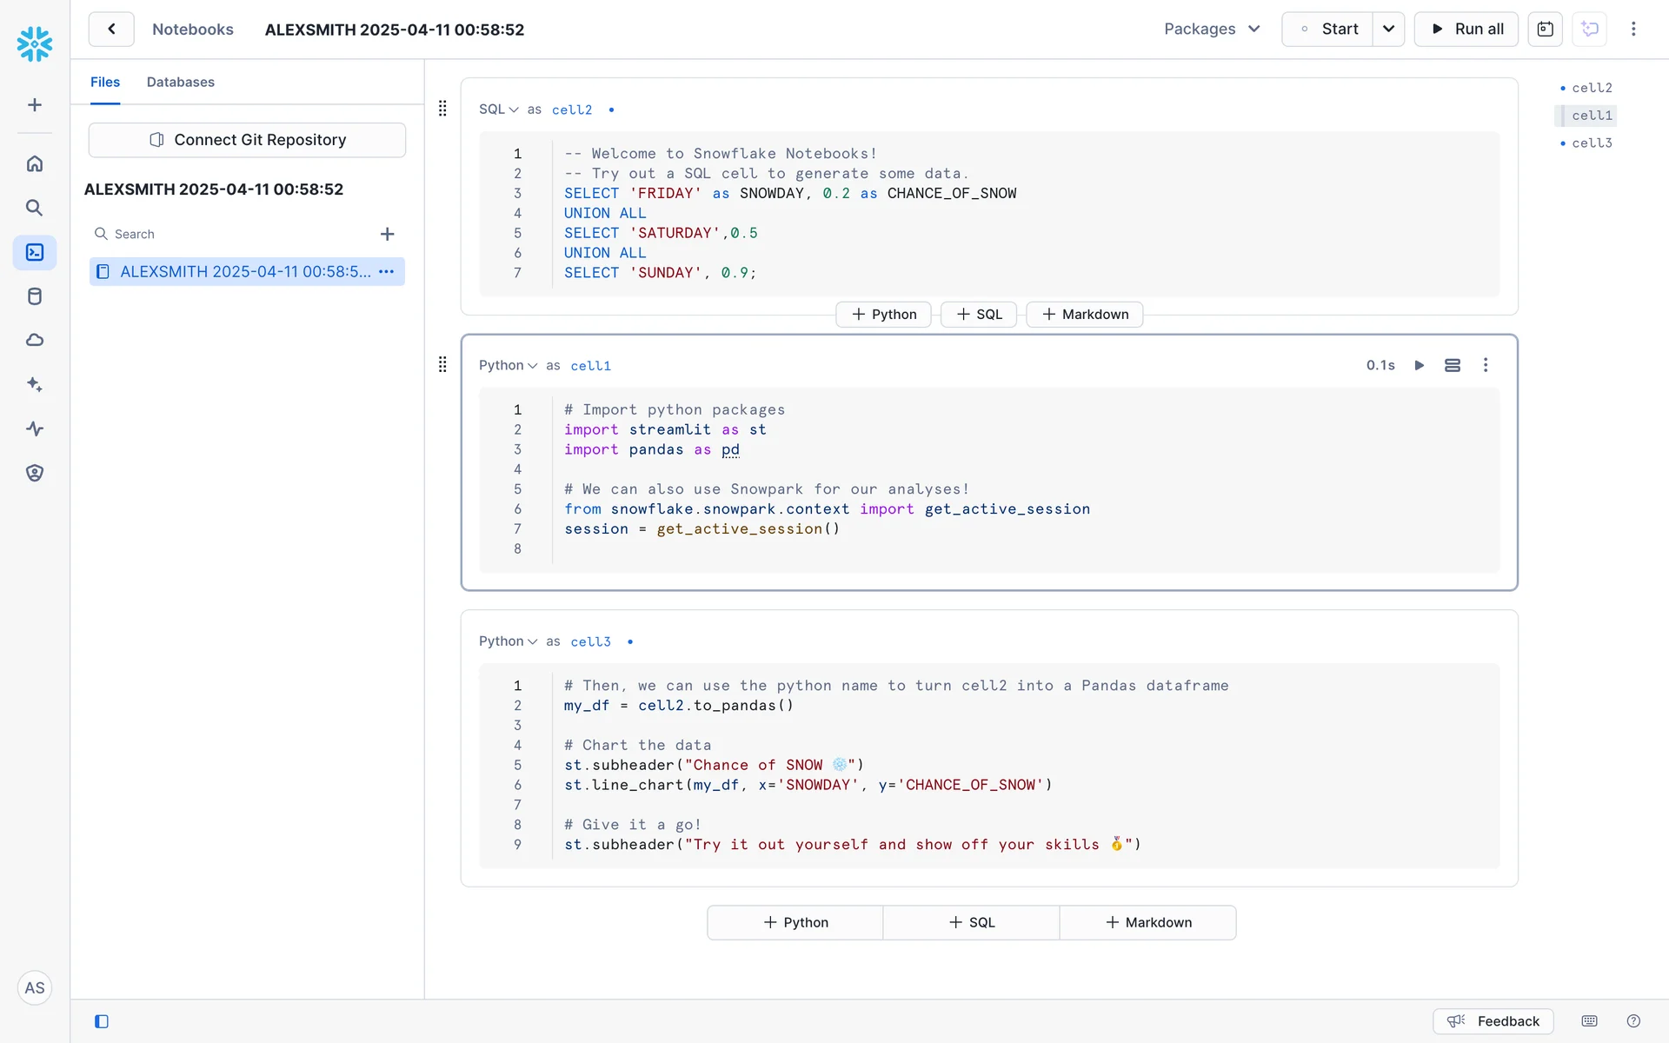Screen dimensions: 1669x1043
Task: Run cell1 with the play icon
Action: coord(1420,365)
